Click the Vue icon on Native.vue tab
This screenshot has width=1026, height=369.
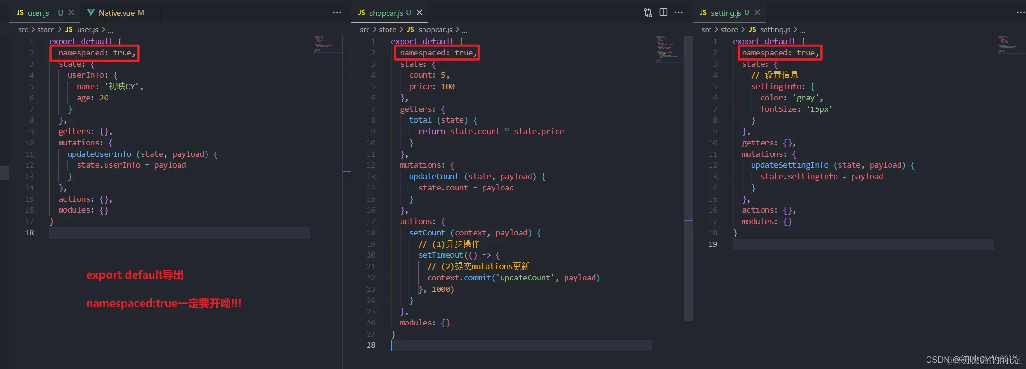coord(90,13)
